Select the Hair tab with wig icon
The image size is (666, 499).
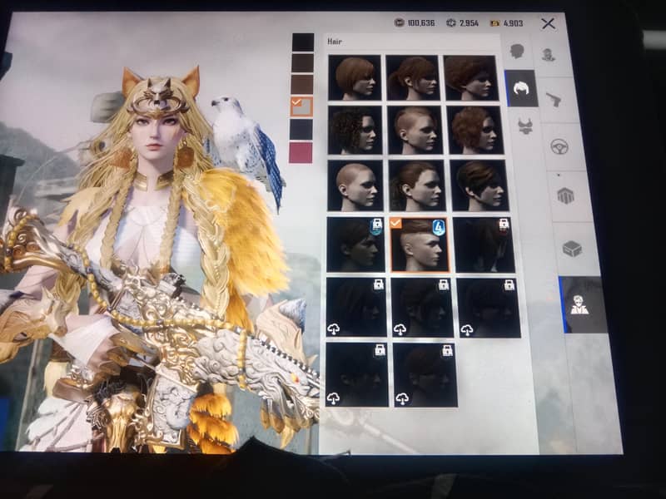pyautogui.click(x=521, y=88)
